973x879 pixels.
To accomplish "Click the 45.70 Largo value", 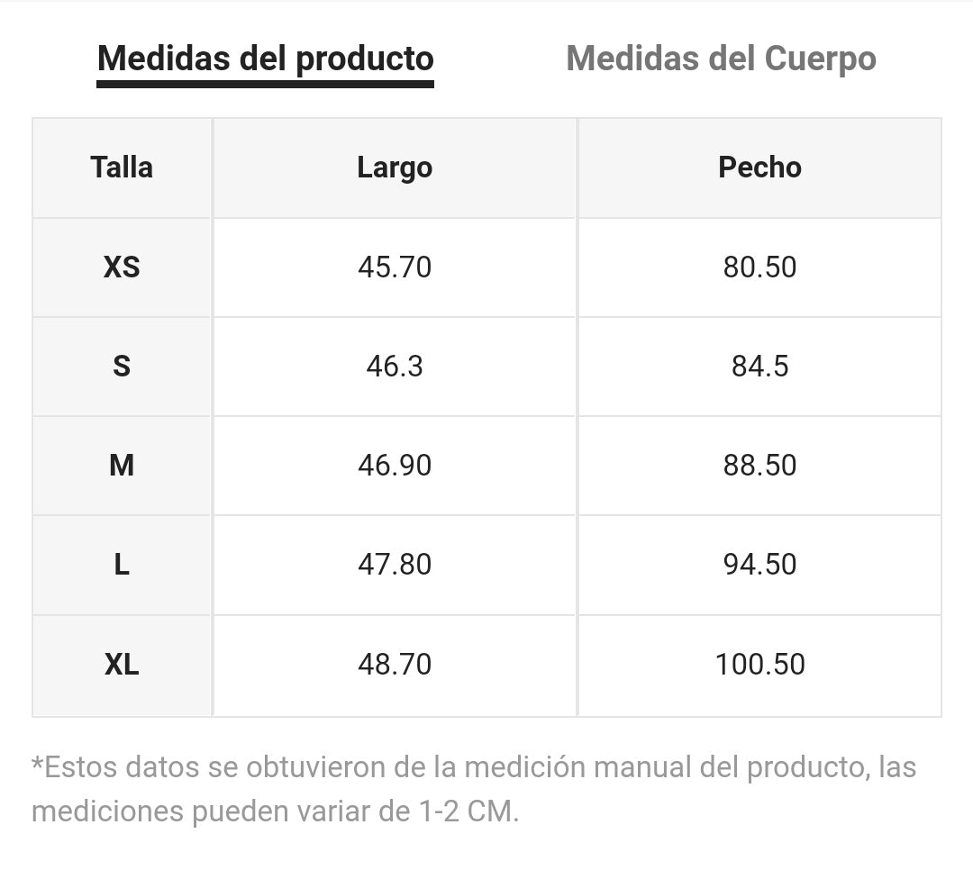I will click(x=395, y=267).
